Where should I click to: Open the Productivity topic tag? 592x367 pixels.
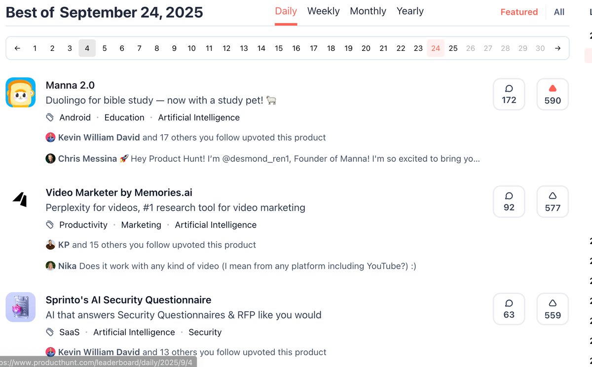[83, 225]
